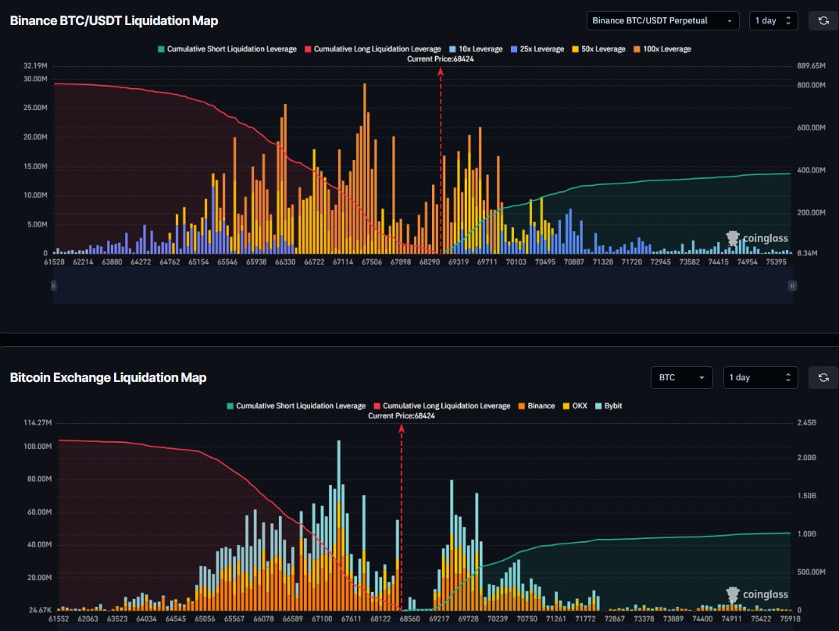839x631 pixels.
Task: Toggle 10x Leverage legend series
Action: [x=478, y=49]
